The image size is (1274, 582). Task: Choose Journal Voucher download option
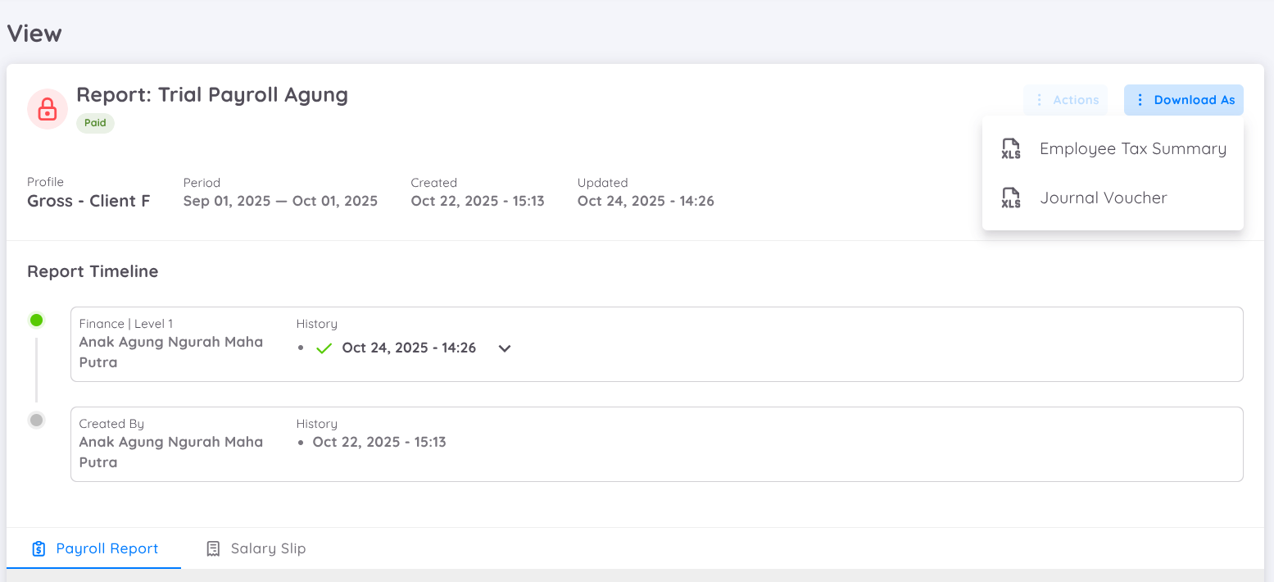pyautogui.click(x=1103, y=198)
